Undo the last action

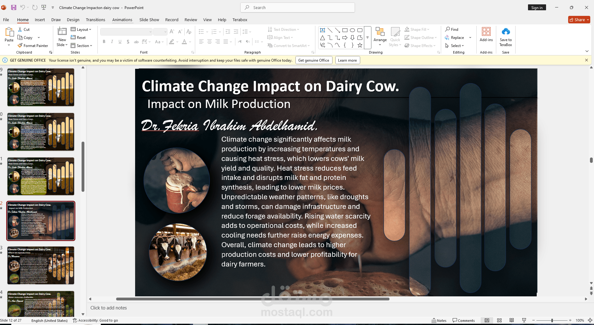coord(22,7)
